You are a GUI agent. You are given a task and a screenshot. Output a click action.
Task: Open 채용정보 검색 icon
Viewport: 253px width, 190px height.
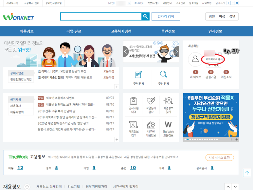pos(134,125)
